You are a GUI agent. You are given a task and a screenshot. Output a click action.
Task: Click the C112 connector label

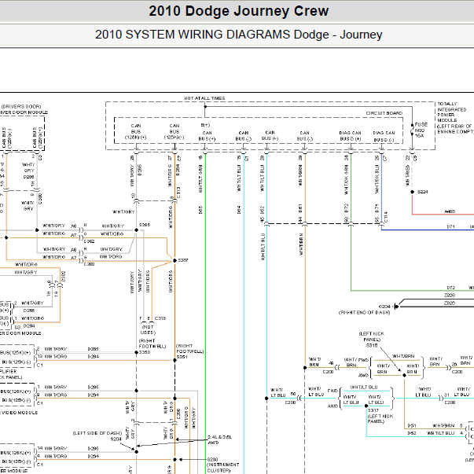178,193
